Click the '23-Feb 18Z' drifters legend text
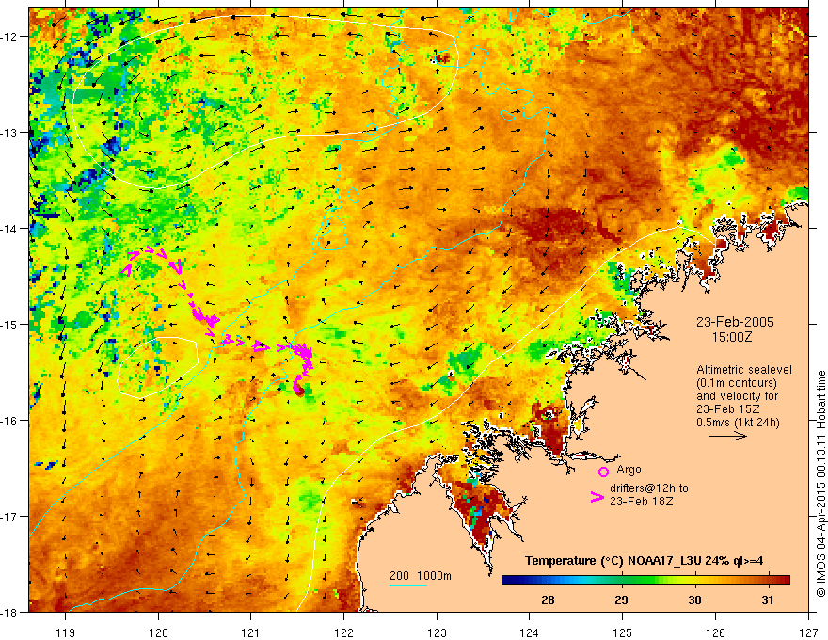This screenshot has width=828, height=640. [641, 502]
